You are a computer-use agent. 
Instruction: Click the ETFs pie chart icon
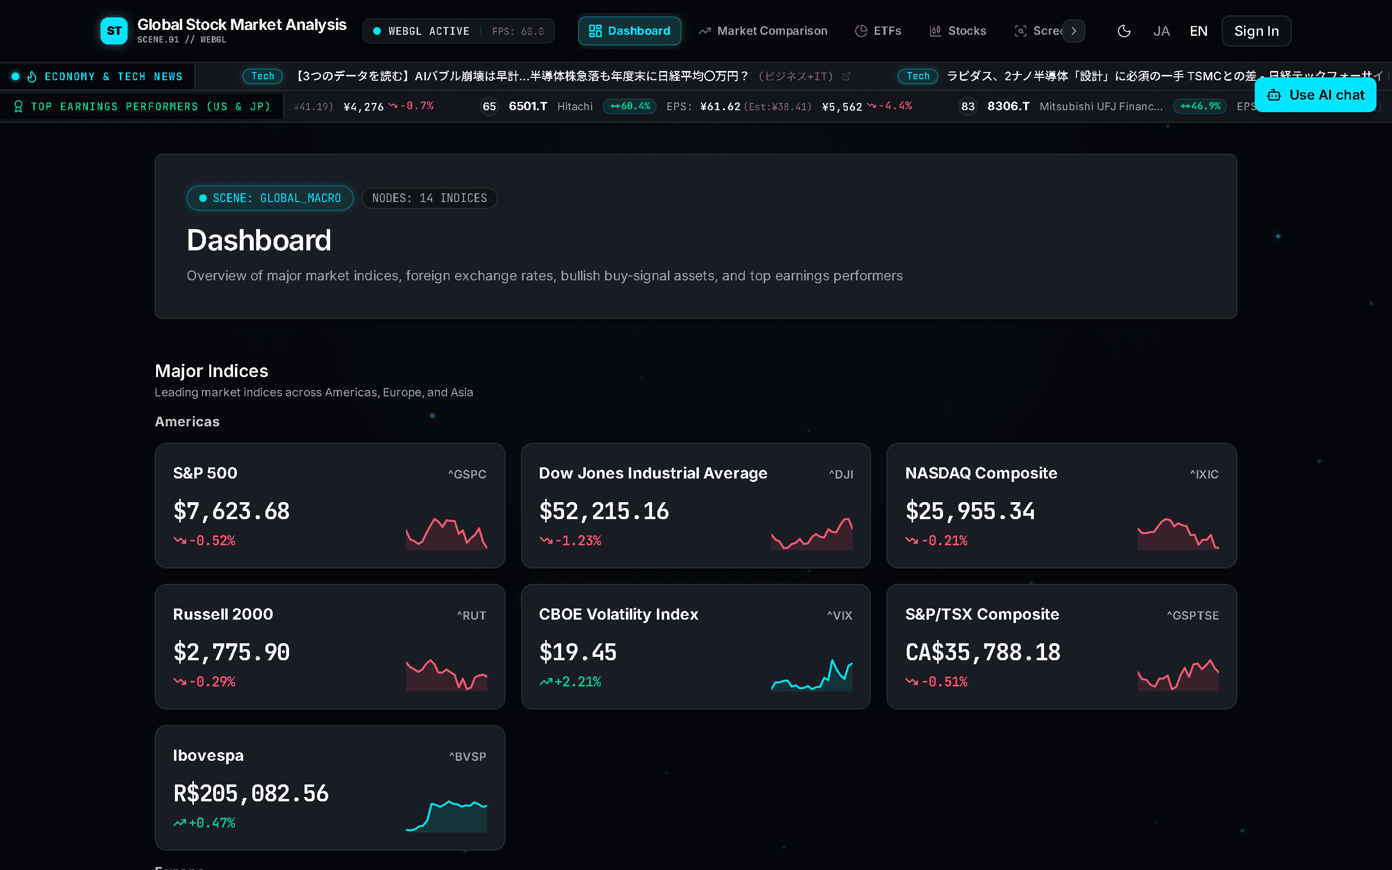tap(860, 31)
